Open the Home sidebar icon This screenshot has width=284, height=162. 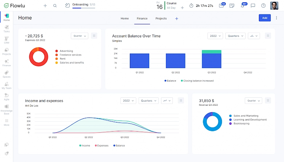(6, 17)
